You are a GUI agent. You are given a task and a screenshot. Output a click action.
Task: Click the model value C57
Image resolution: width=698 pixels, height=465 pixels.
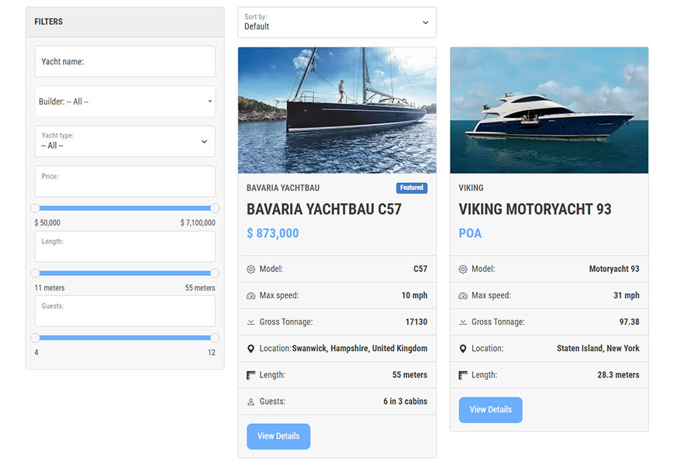pos(420,269)
